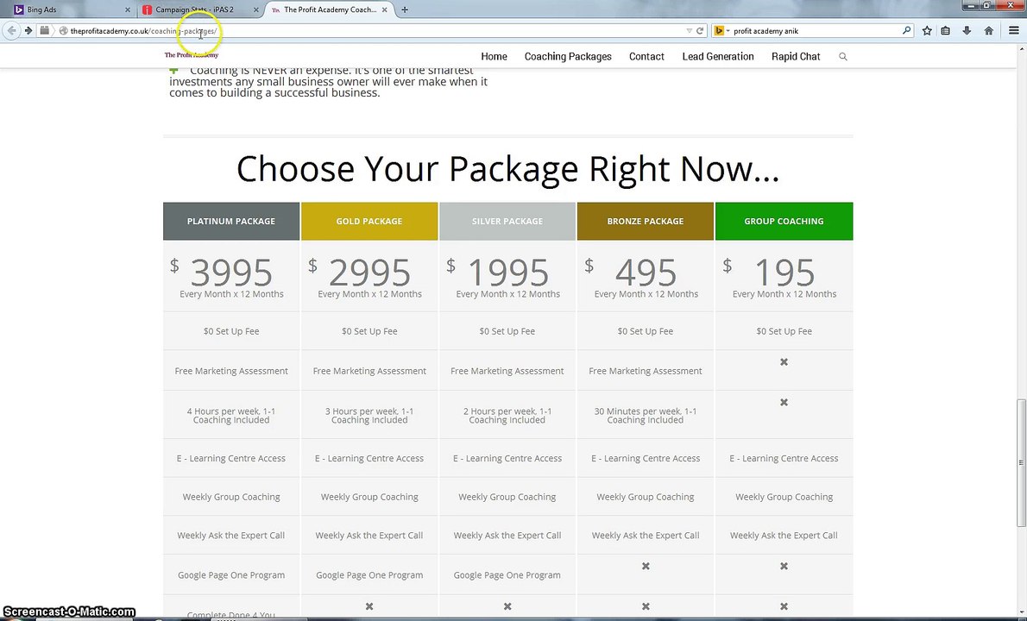Screen dimensions: 1027x621
Task: Select the GOLD PACKAGE header
Action: tap(369, 221)
